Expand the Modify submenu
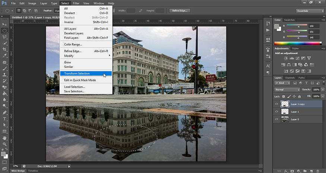326x173 pixels. point(86,56)
